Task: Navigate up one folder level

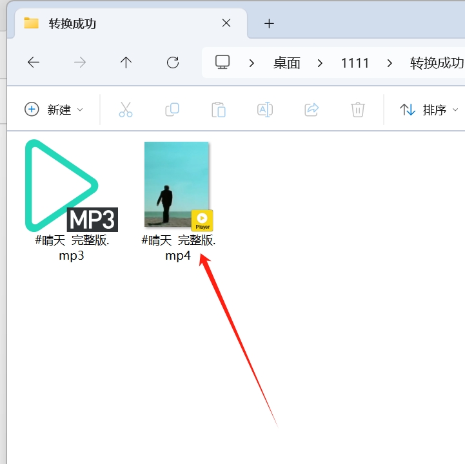Action: (x=126, y=63)
